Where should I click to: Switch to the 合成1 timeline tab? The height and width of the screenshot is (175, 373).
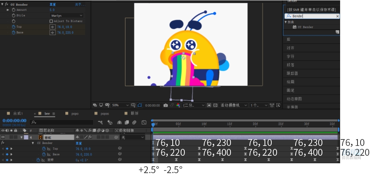18,114
